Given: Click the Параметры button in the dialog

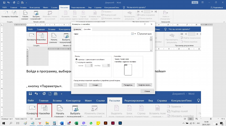Looking at the screenshot, I should tap(128, 85).
